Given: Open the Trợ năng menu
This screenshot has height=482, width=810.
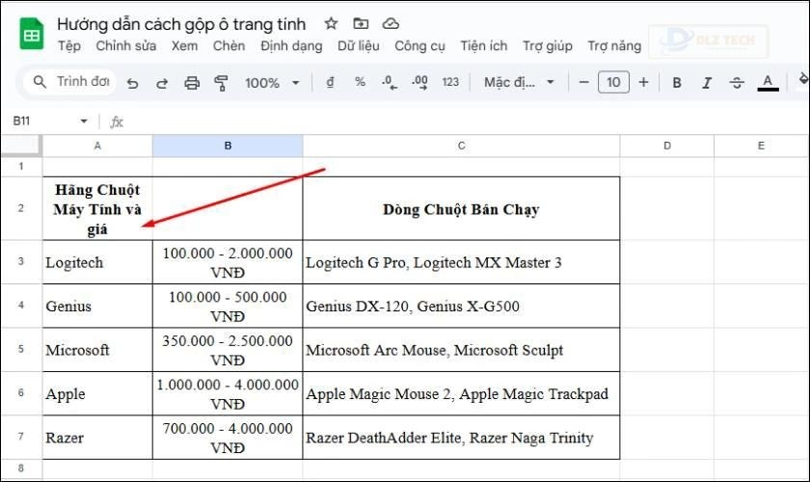Looking at the screenshot, I should click(614, 46).
